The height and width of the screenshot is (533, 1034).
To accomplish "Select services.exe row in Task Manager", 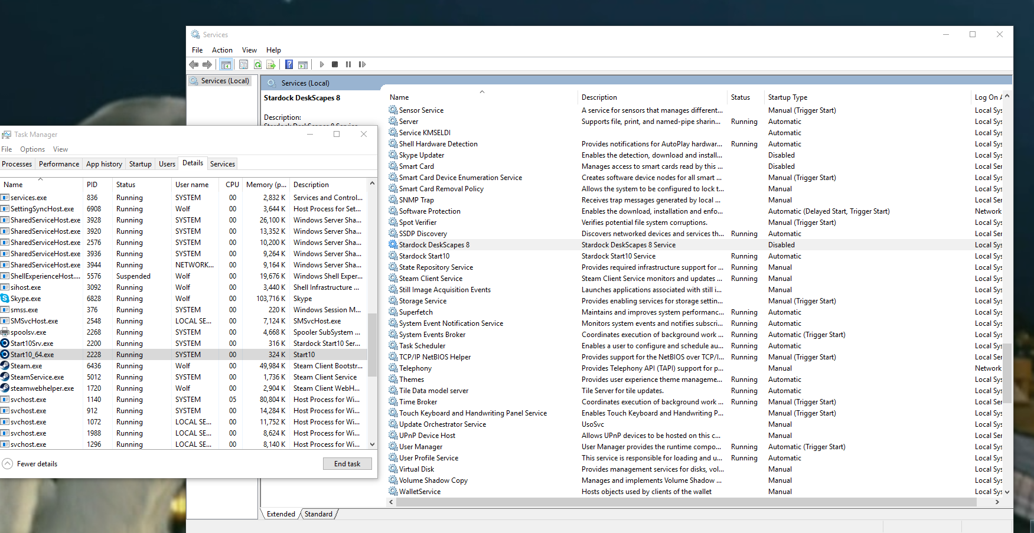I will 184,198.
